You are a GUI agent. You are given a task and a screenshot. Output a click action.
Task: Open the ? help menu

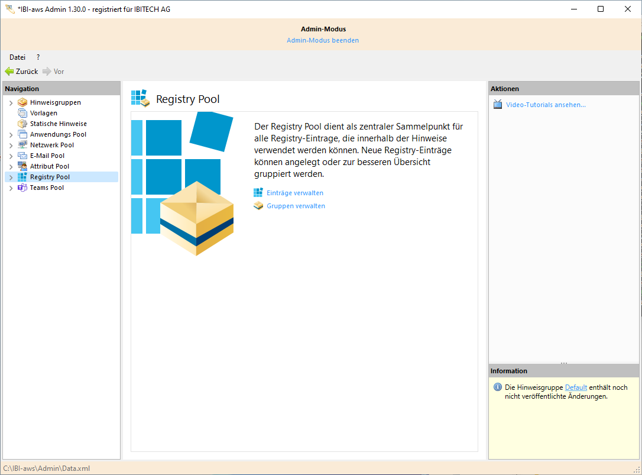[x=38, y=57]
